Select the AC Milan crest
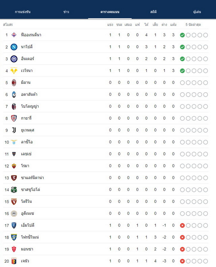Viewport: 216px width, 267px height. (14, 82)
